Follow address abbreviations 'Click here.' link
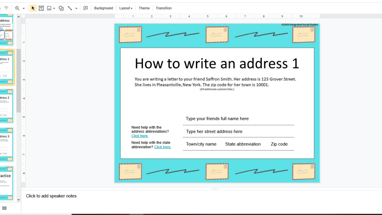The height and width of the screenshot is (215, 382). pos(140,136)
